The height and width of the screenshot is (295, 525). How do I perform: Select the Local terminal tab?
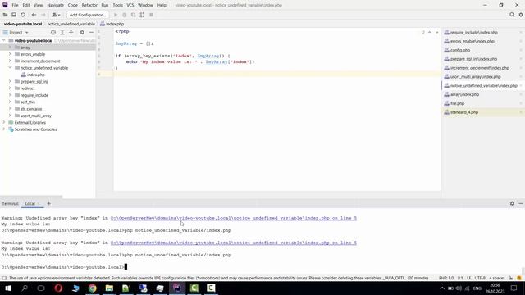(x=30, y=204)
